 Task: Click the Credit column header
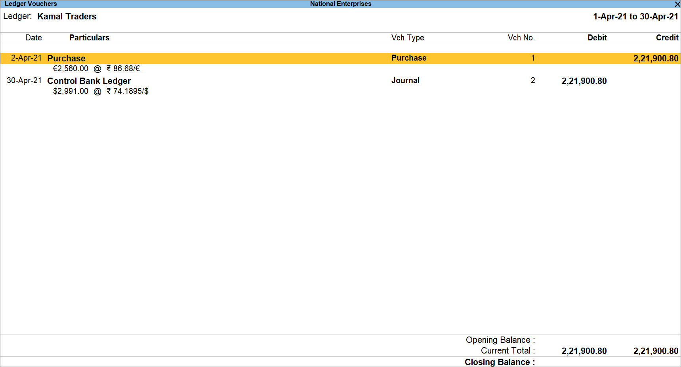667,38
